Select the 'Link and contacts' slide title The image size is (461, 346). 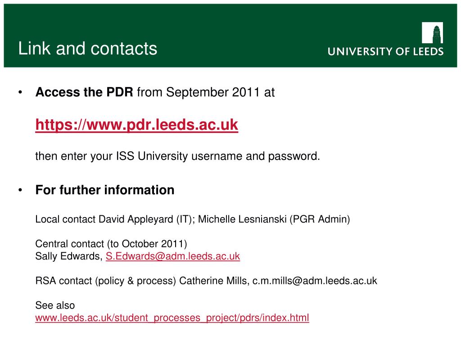click(88, 48)
